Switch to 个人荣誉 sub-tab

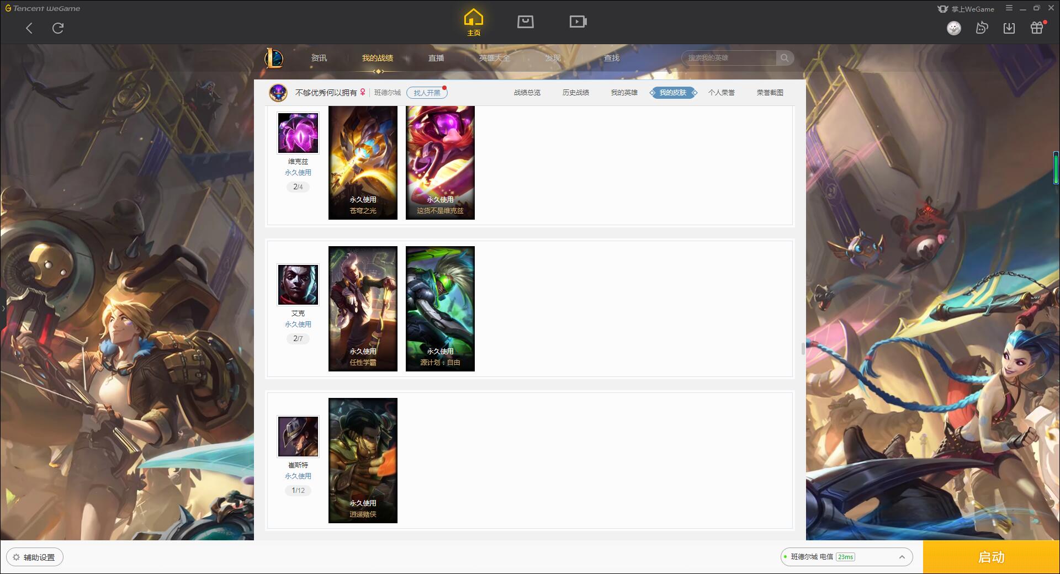(x=722, y=93)
